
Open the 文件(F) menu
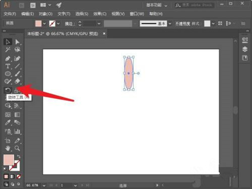(x=10, y=14)
